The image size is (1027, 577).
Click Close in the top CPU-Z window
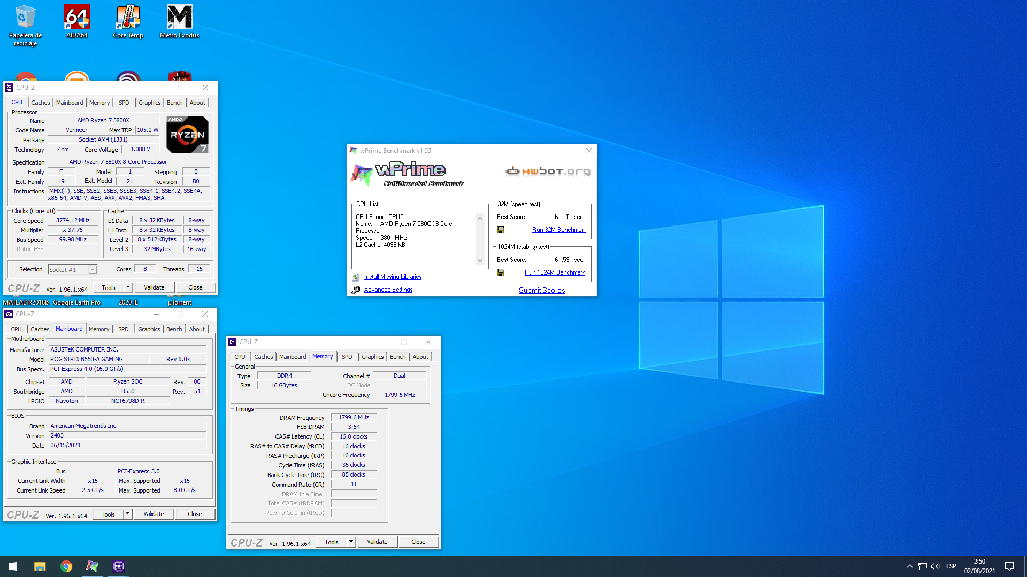click(195, 287)
